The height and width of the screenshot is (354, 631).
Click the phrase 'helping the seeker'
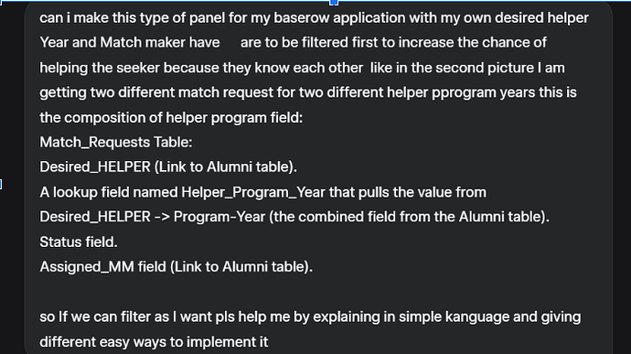(x=100, y=68)
